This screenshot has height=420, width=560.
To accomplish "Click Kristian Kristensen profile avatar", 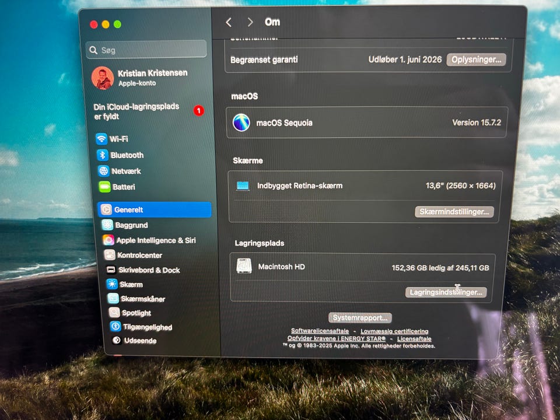I will pos(103,78).
